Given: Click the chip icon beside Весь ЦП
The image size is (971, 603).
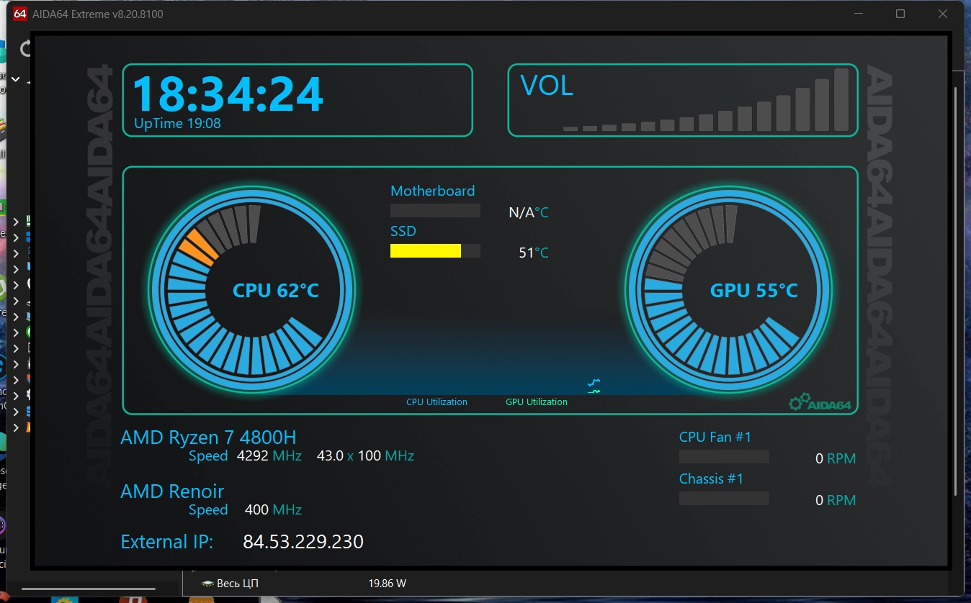Looking at the screenshot, I should click(x=207, y=584).
